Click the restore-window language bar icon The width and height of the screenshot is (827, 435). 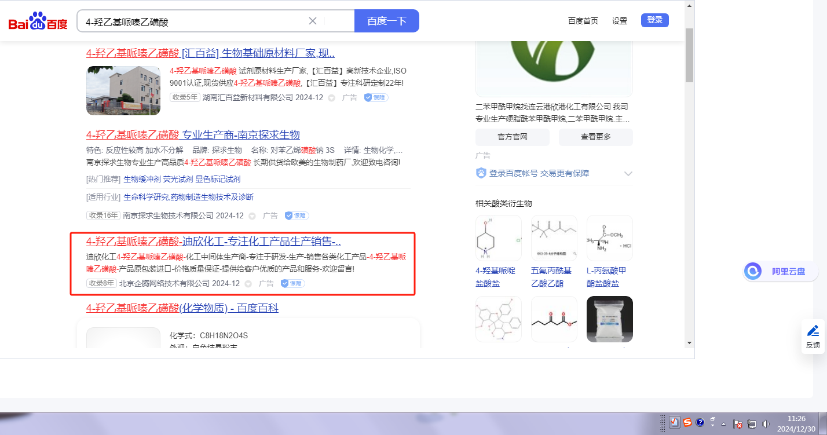click(x=713, y=419)
